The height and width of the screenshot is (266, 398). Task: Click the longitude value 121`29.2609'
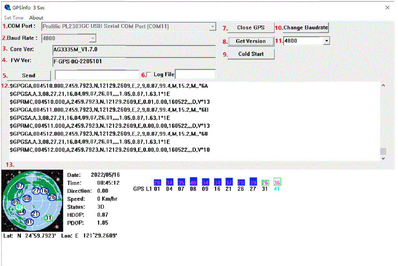pyautogui.click(x=100, y=236)
